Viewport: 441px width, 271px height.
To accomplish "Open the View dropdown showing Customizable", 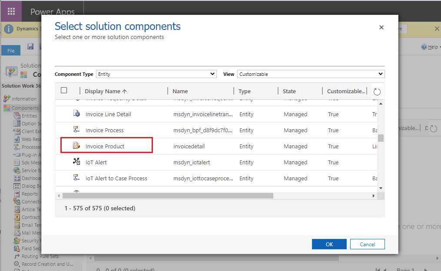I will pyautogui.click(x=311, y=74).
